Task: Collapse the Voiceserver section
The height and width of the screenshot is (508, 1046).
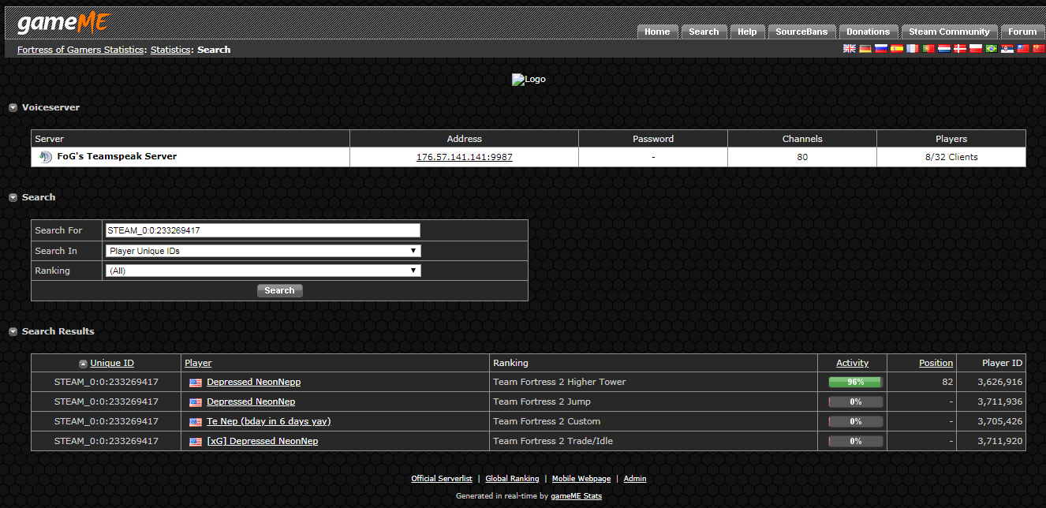Action: [13, 108]
